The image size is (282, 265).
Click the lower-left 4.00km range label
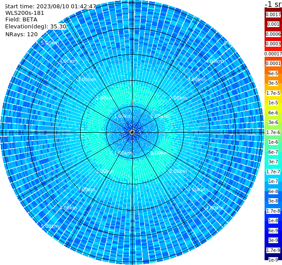pos(68,208)
